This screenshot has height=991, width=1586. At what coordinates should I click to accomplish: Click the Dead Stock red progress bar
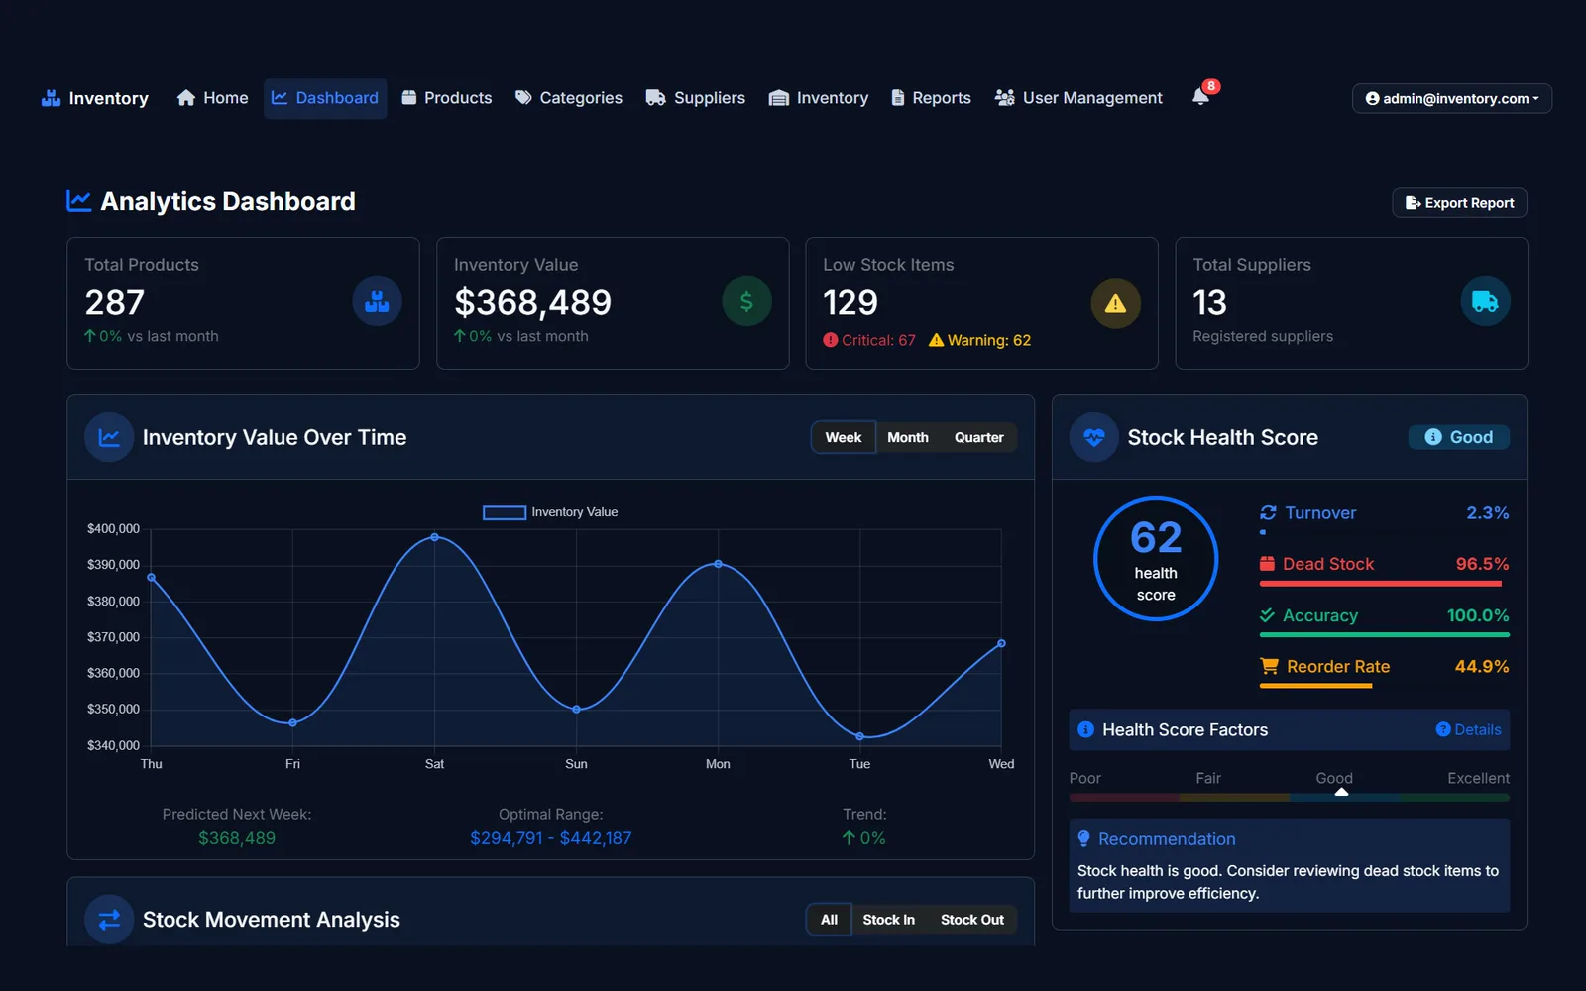[x=1381, y=584]
